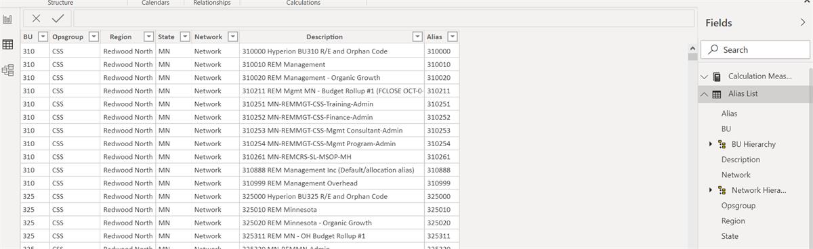The width and height of the screenshot is (813, 249).
Task: Select Description field in Fields pane
Action: pos(741,160)
